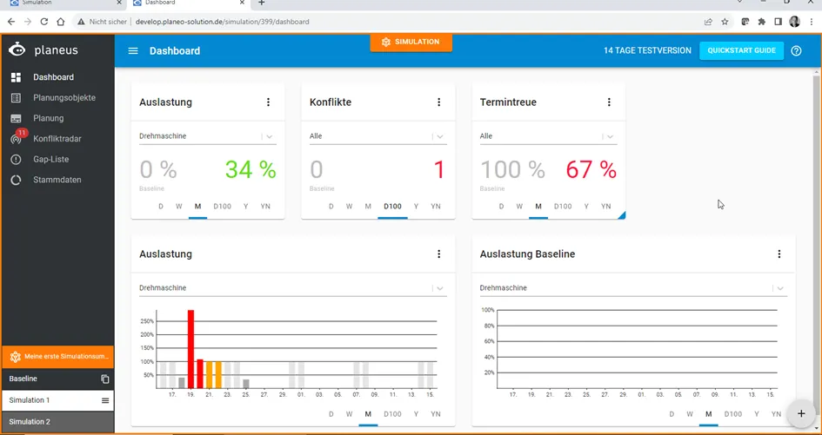The height and width of the screenshot is (435, 822).
Task: Expand the Drehmaschine dropdown in Auslastung card
Action: pyautogui.click(x=208, y=136)
